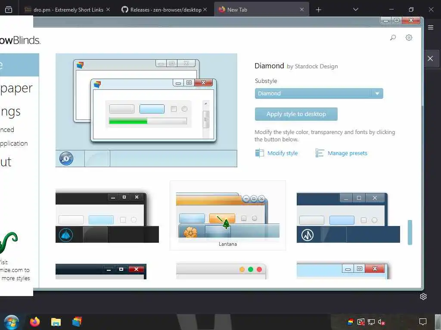Open the notification center icon

[x=423, y=321]
